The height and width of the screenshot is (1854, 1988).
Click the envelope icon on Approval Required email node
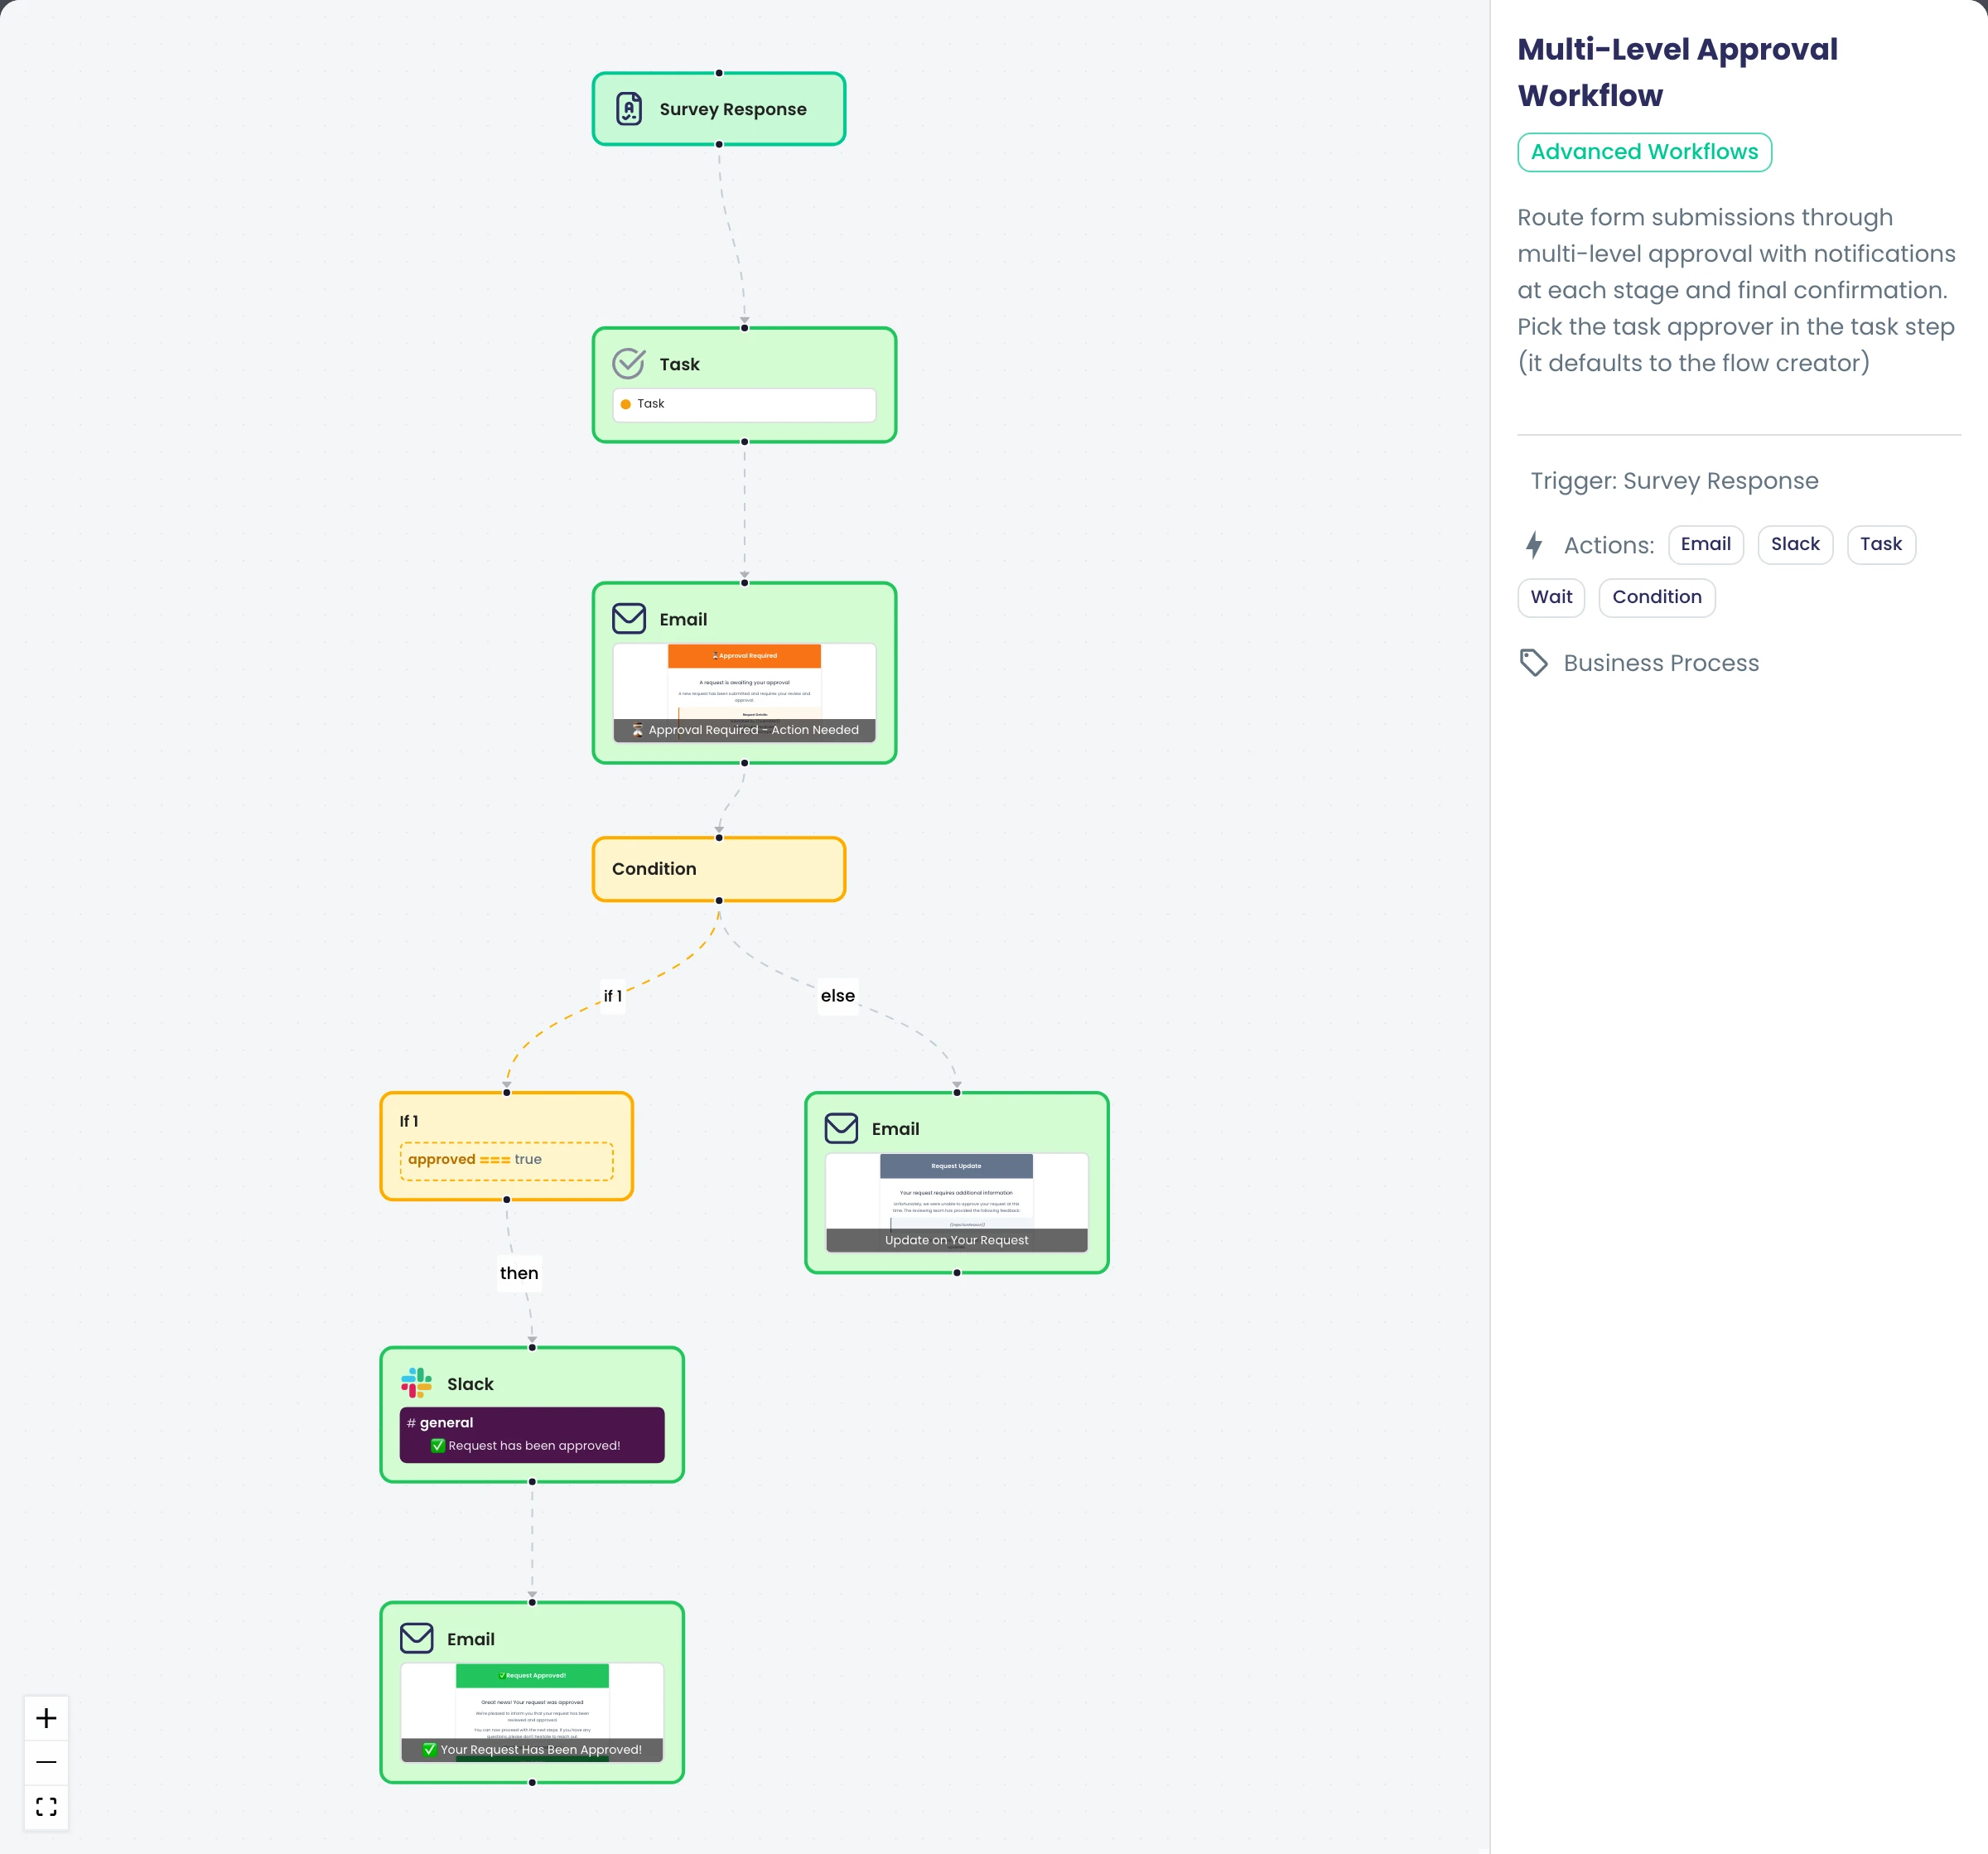point(629,619)
